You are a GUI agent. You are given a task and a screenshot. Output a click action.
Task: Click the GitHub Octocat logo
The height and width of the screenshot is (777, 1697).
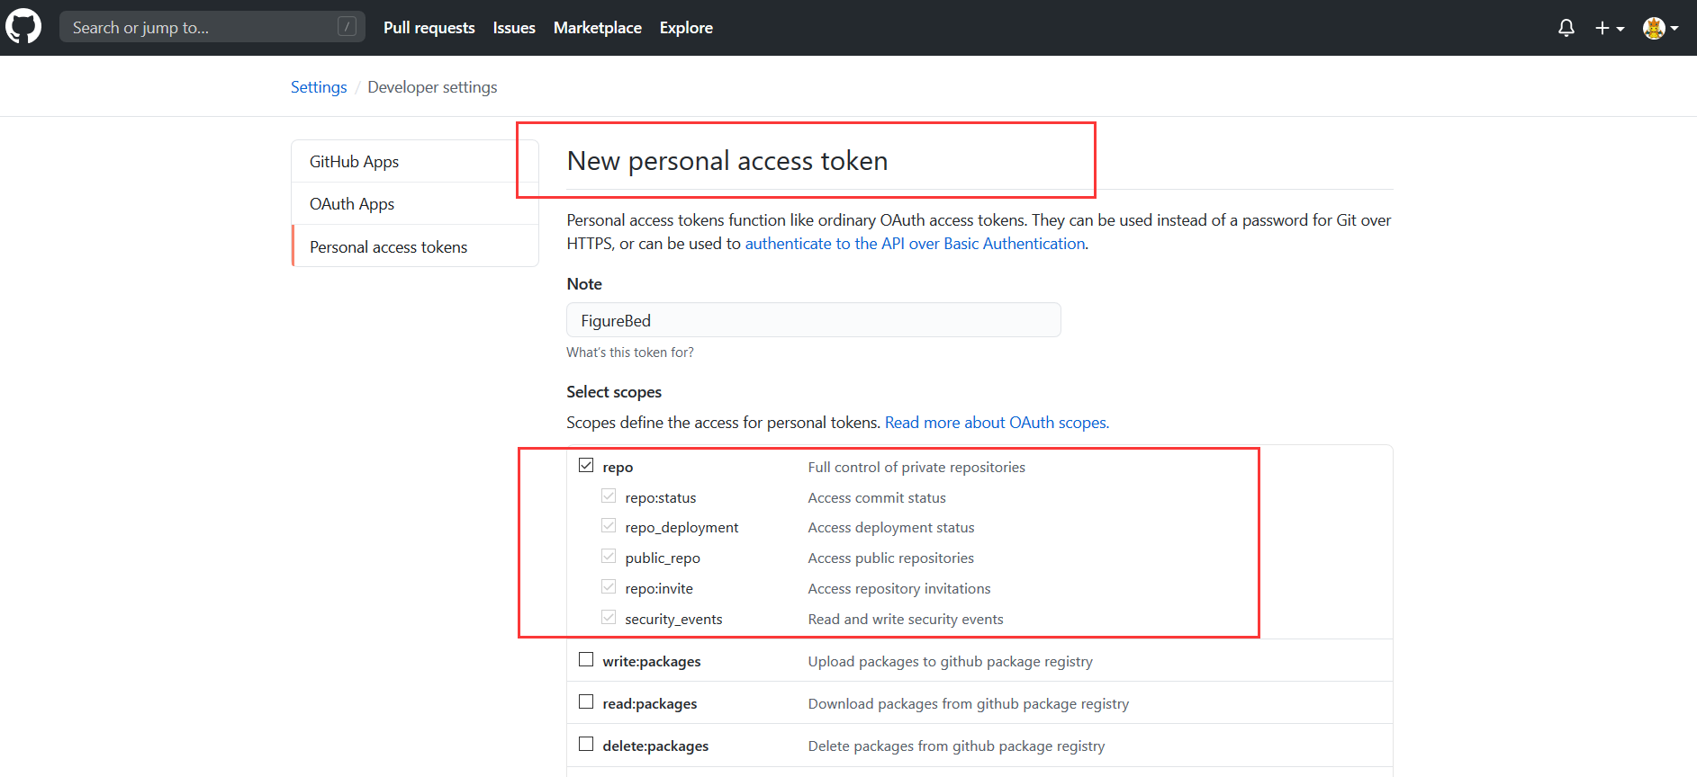tap(23, 27)
